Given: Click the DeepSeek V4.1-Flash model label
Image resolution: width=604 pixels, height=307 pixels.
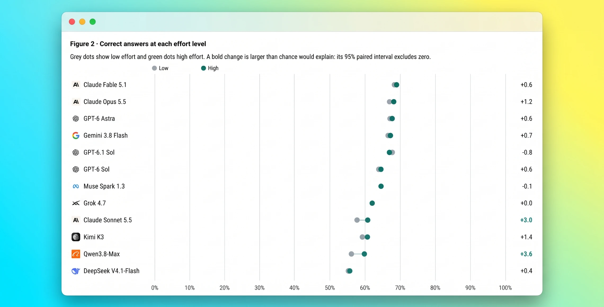Looking at the screenshot, I should tap(111, 271).
